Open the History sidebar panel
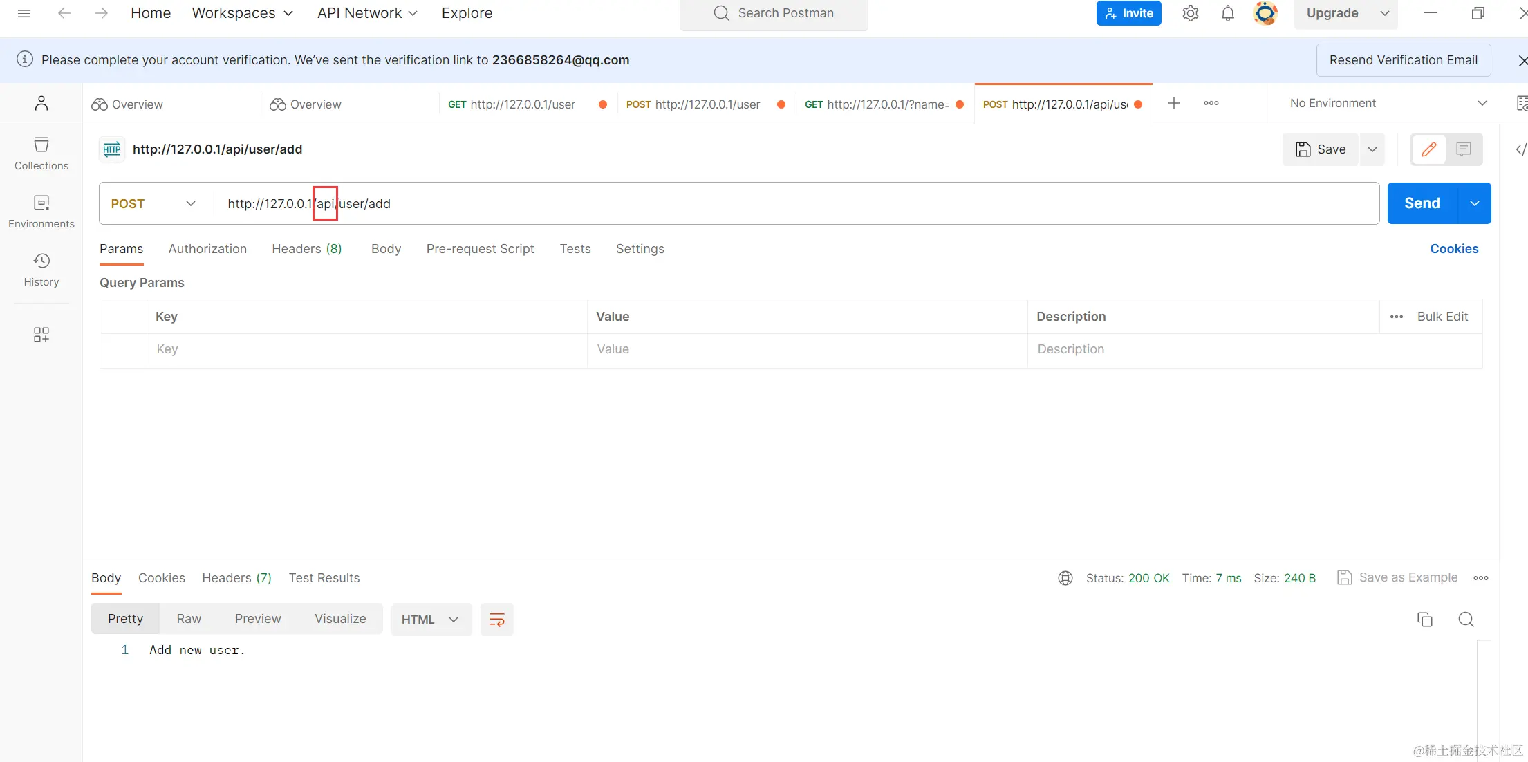Image resolution: width=1528 pixels, height=762 pixels. [41, 270]
